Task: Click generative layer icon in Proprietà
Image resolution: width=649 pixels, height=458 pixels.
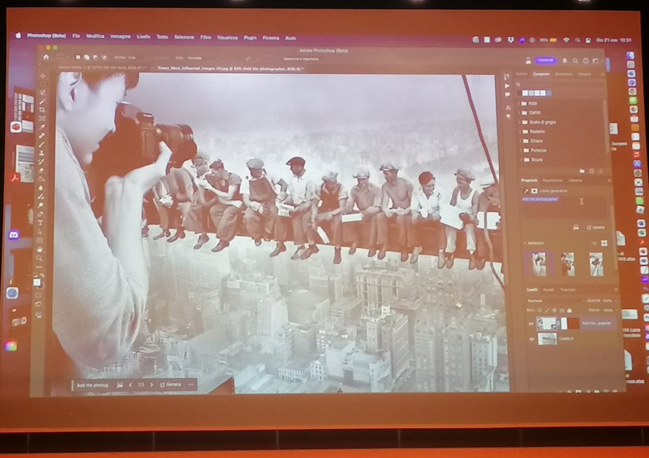Action: [526, 191]
